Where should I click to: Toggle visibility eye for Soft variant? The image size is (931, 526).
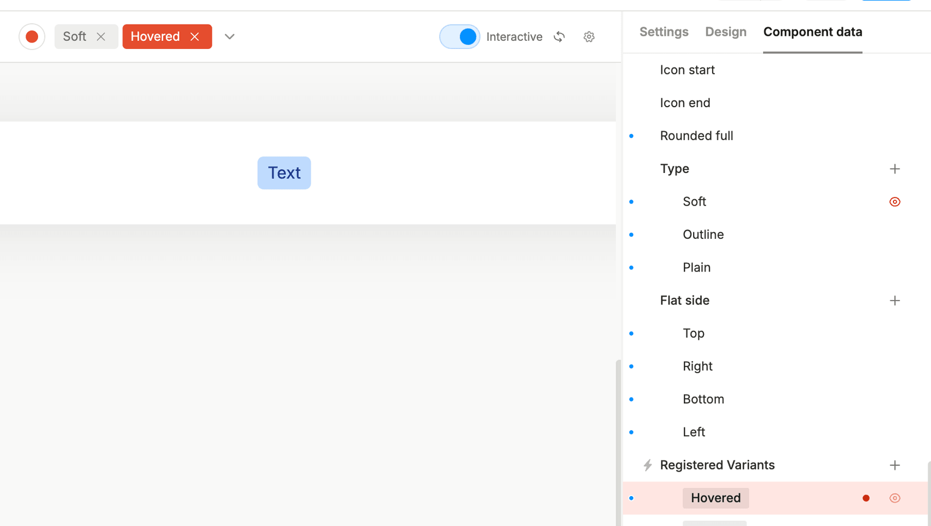(895, 202)
